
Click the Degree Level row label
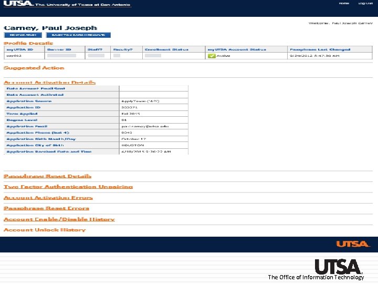click(x=22, y=120)
